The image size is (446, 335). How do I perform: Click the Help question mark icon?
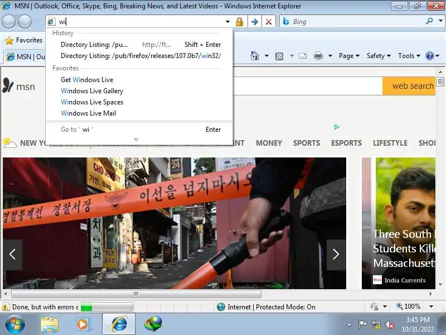click(429, 56)
